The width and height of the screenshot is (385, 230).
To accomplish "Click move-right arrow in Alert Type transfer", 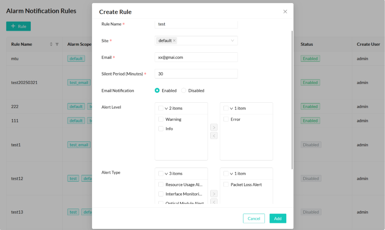I will pos(214,194).
